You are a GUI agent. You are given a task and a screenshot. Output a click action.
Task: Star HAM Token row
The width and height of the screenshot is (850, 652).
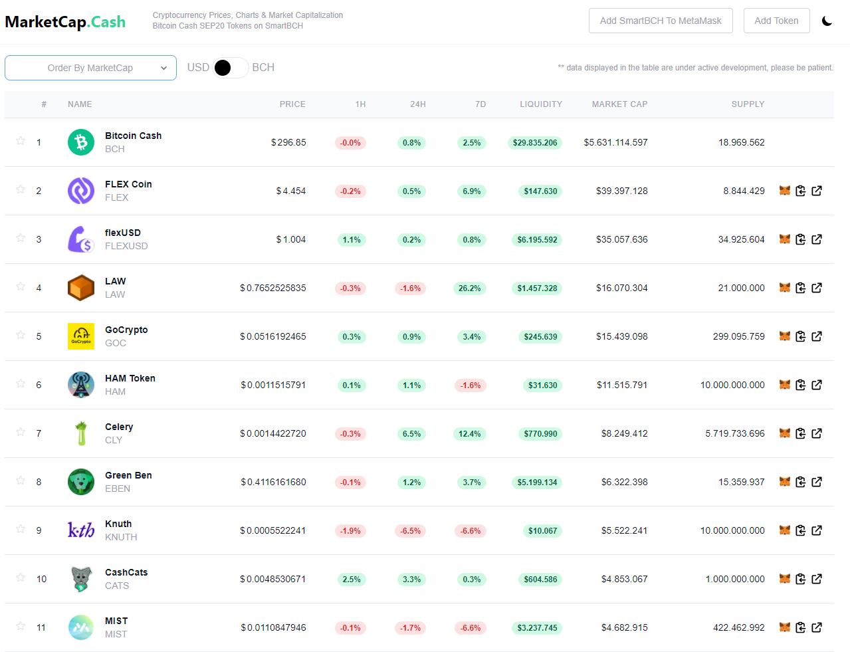(x=21, y=383)
